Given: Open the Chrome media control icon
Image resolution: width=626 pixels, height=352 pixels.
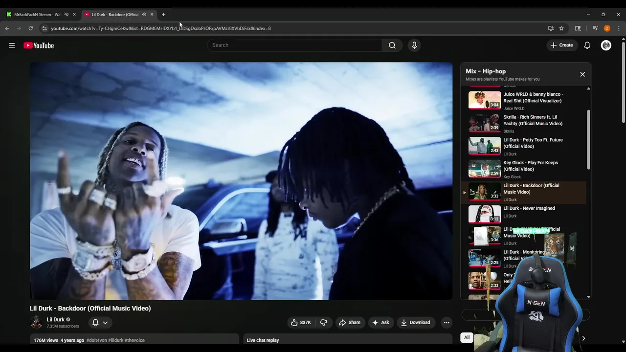Looking at the screenshot, I should [595, 28].
